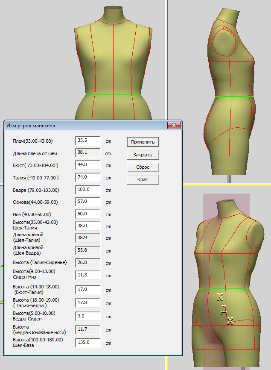Click the green waist line on side-view mannequin

[x=234, y=97]
